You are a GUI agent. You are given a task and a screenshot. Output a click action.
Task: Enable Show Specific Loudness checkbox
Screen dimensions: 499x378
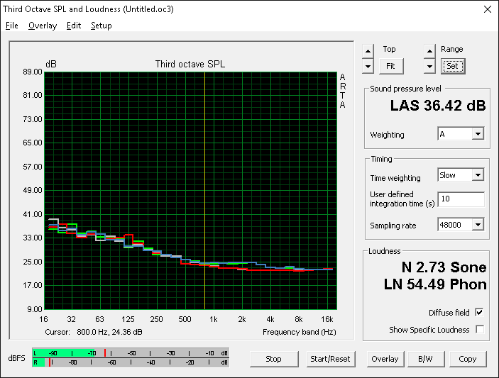tap(480, 329)
